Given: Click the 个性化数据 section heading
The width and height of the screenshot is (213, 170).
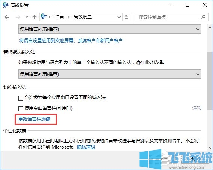Looking at the screenshot, I should click(x=15, y=131).
